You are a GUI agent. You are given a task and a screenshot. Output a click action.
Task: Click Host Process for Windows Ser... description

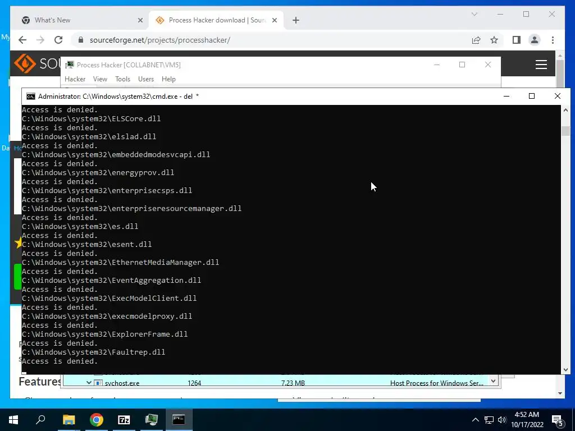pos(436,383)
